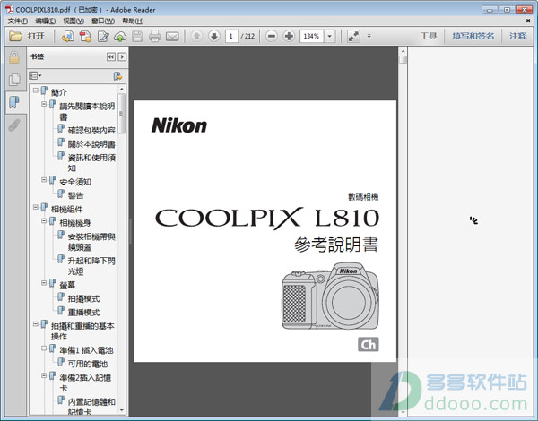Viewport: 538px width, 421px height.
Task: Click the 打开 label button
Action: pyautogui.click(x=36, y=36)
